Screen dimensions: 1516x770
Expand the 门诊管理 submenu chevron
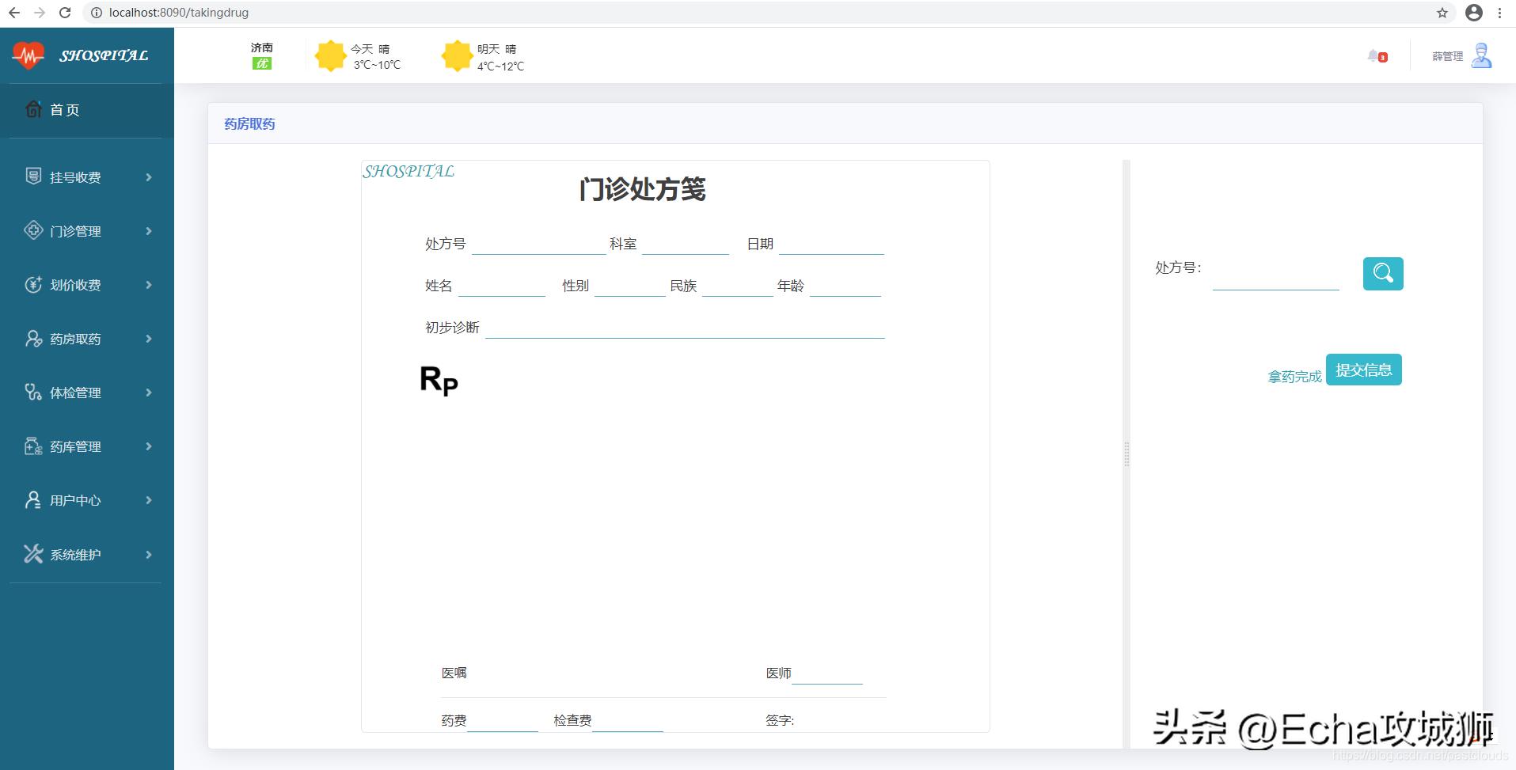click(148, 231)
